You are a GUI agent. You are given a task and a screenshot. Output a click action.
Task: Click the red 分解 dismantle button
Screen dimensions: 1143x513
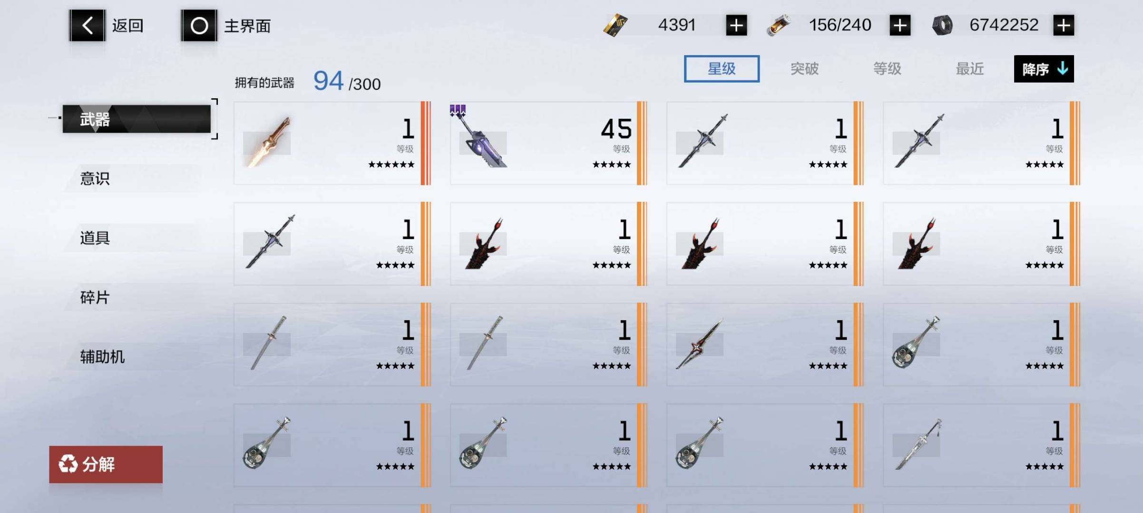point(106,464)
